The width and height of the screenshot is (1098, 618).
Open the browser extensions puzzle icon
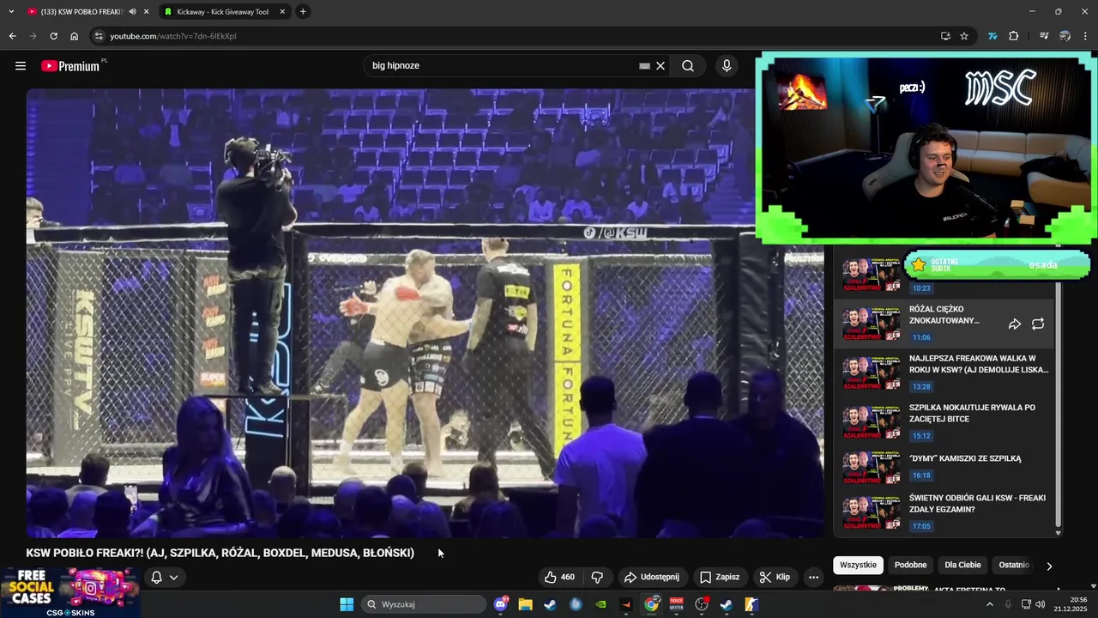pyautogui.click(x=1014, y=36)
